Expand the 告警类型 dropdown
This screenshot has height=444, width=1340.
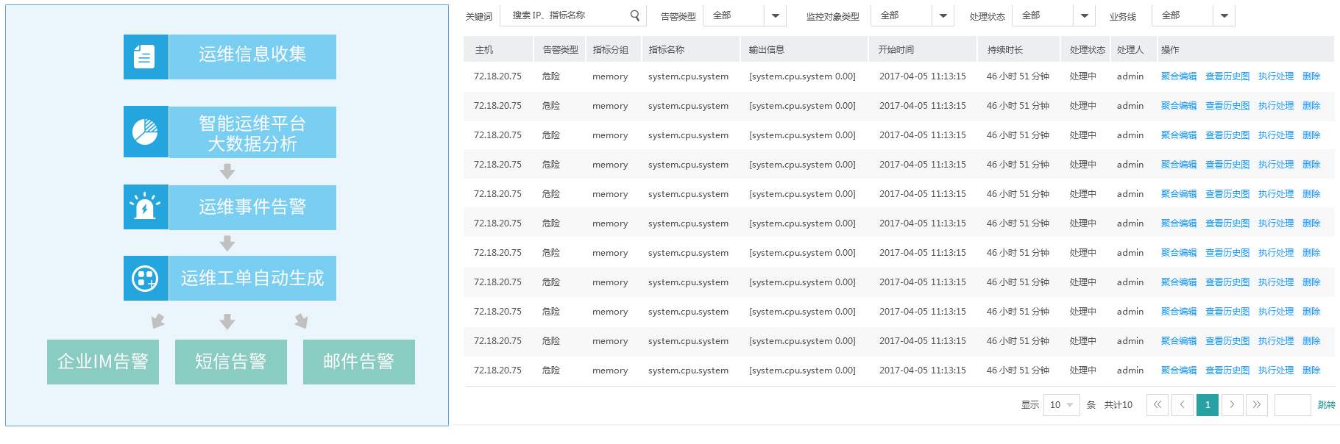tap(775, 15)
